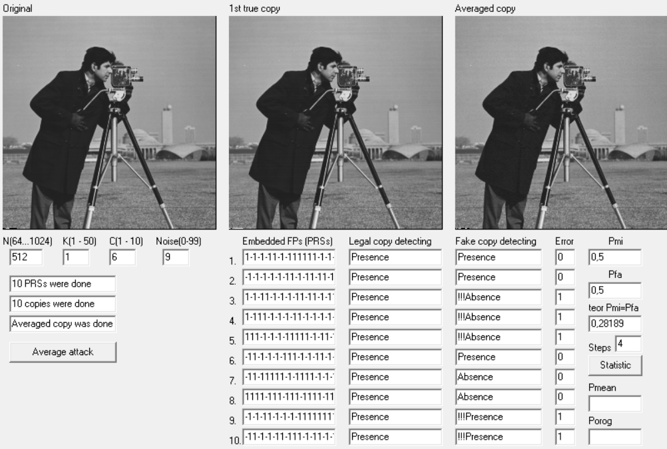The height and width of the screenshot is (449, 667).
Task: Select the N(64...1024) field containing 512
Action: click(26, 257)
